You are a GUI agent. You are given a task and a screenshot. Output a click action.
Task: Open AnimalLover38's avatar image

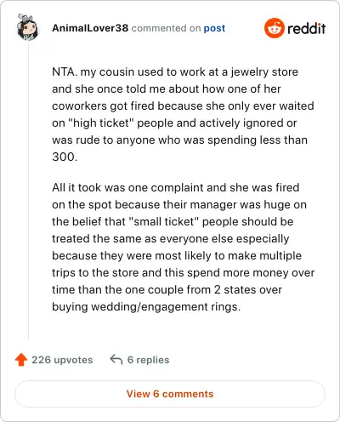pyautogui.click(x=27, y=27)
